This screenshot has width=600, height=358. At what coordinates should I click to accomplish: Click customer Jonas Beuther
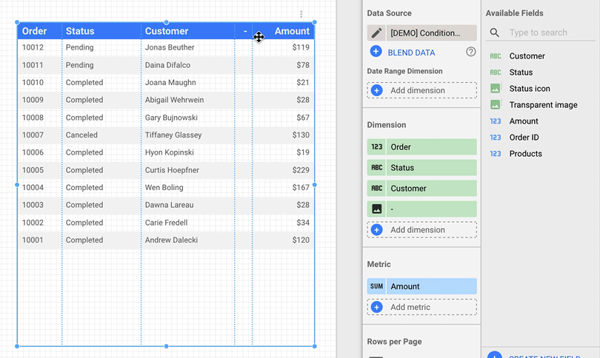(170, 47)
